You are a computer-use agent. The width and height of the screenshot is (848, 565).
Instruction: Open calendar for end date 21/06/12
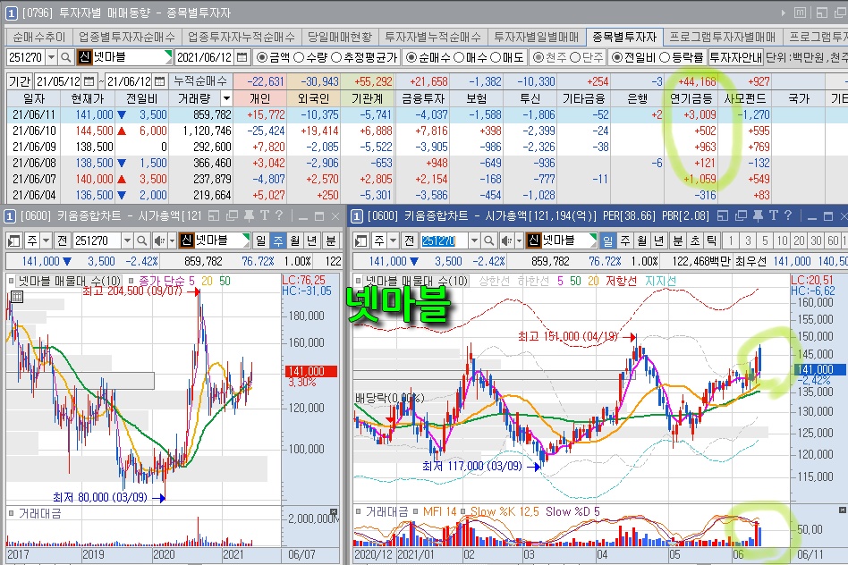tap(159, 81)
